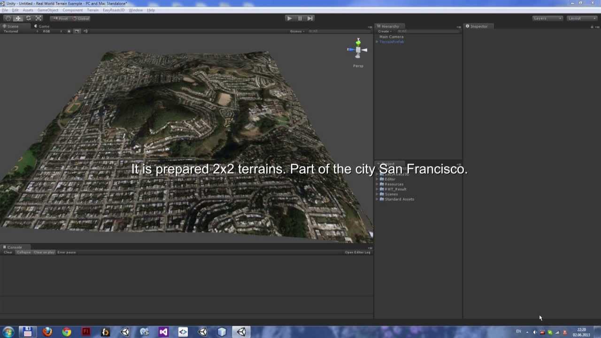The image size is (601, 338).
Task: Open the Component menu
Action: pos(73,10)
